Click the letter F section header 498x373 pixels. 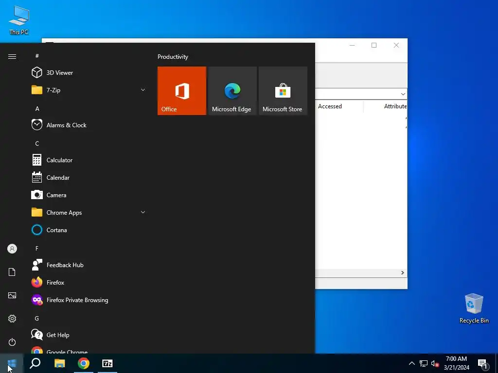click(37, 248)
